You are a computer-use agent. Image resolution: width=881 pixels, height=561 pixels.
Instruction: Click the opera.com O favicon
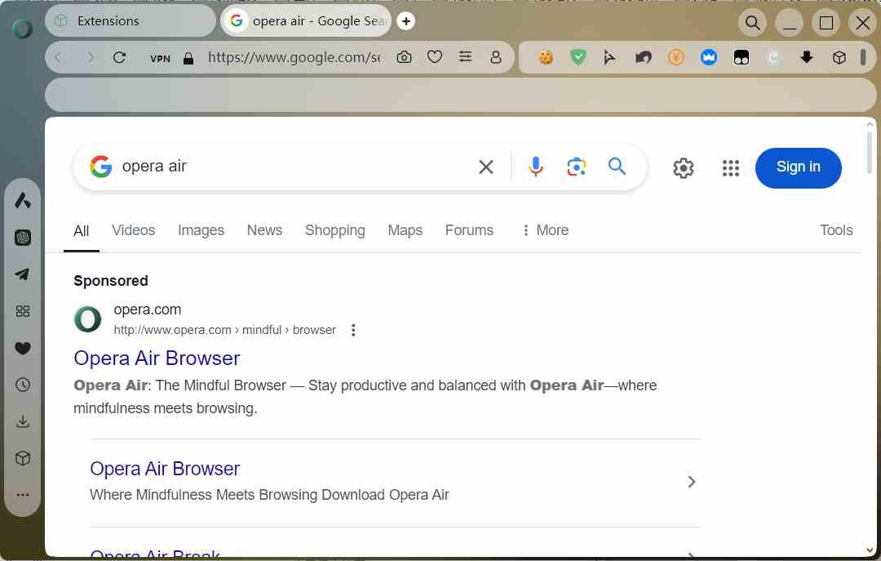87,319
